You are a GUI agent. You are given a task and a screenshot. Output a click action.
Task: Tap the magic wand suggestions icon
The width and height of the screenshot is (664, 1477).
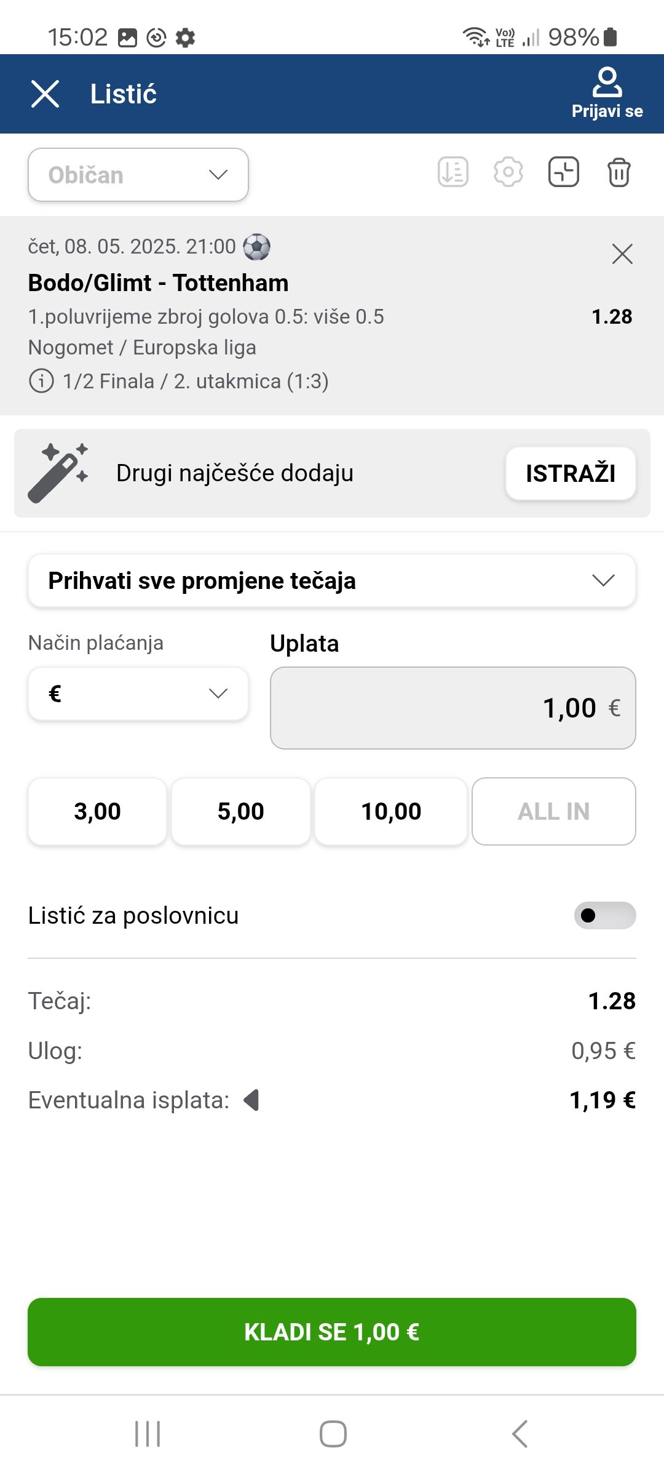pos(58,473)
